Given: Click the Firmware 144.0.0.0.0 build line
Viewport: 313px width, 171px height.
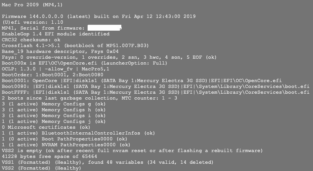Looking at the screenshot, I should pos(99,16).
